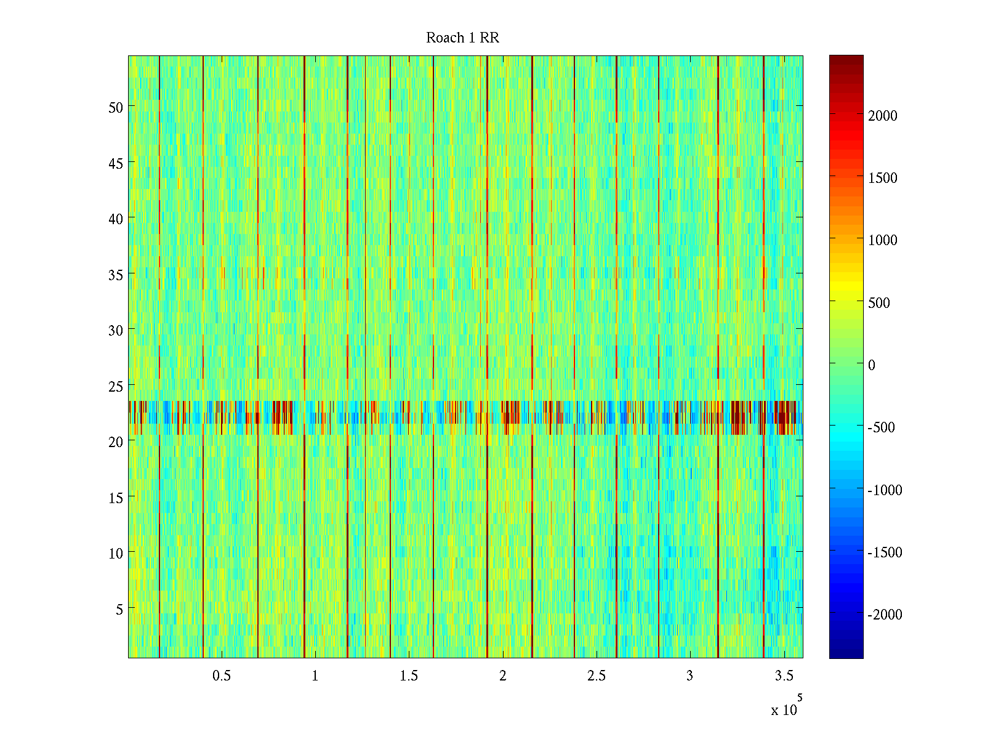Click the colorbar label -1000
985x739 pixels.
885,490
